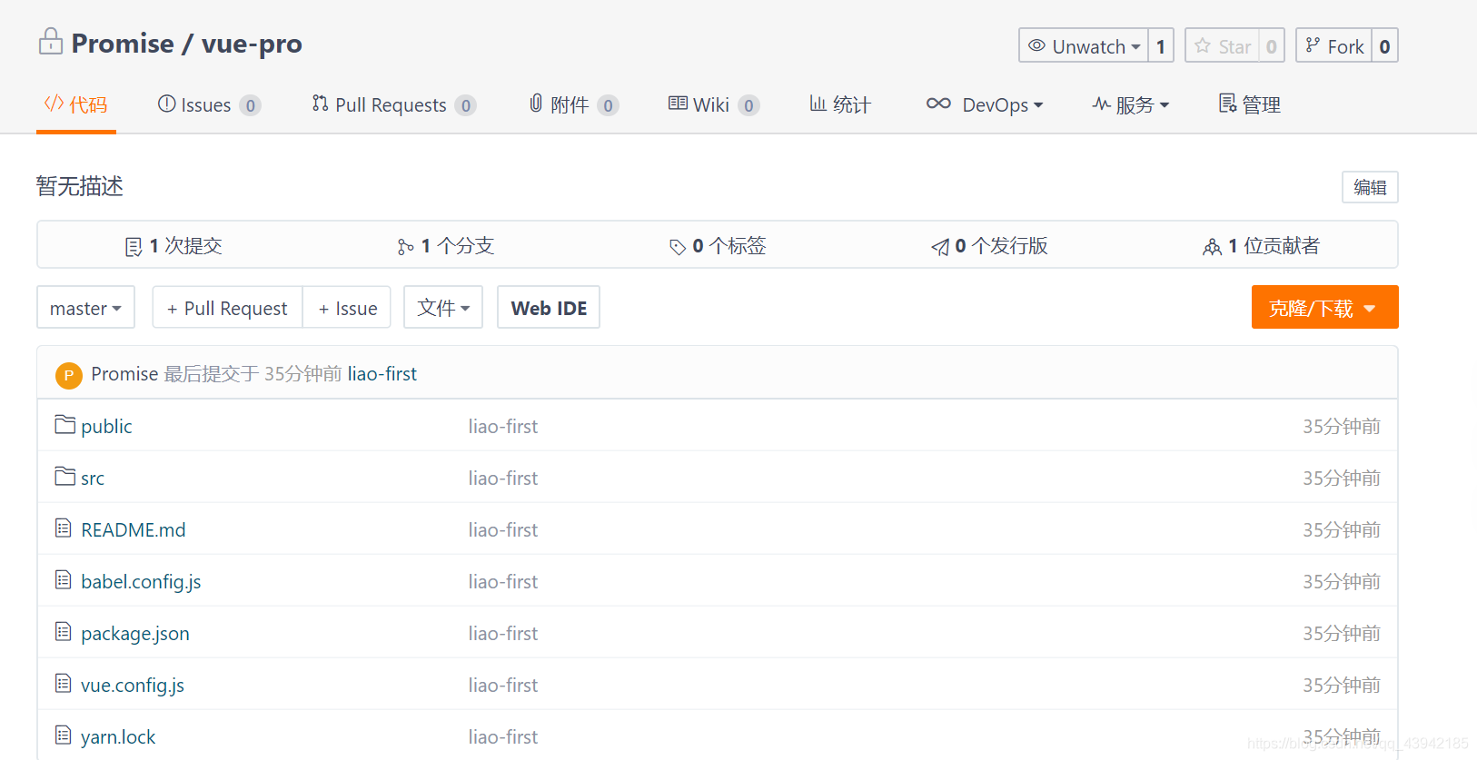This screenshot has width=1477, height=760.
Task: Open the public folder
Action: pyautogui.click(x=106, y=426)
